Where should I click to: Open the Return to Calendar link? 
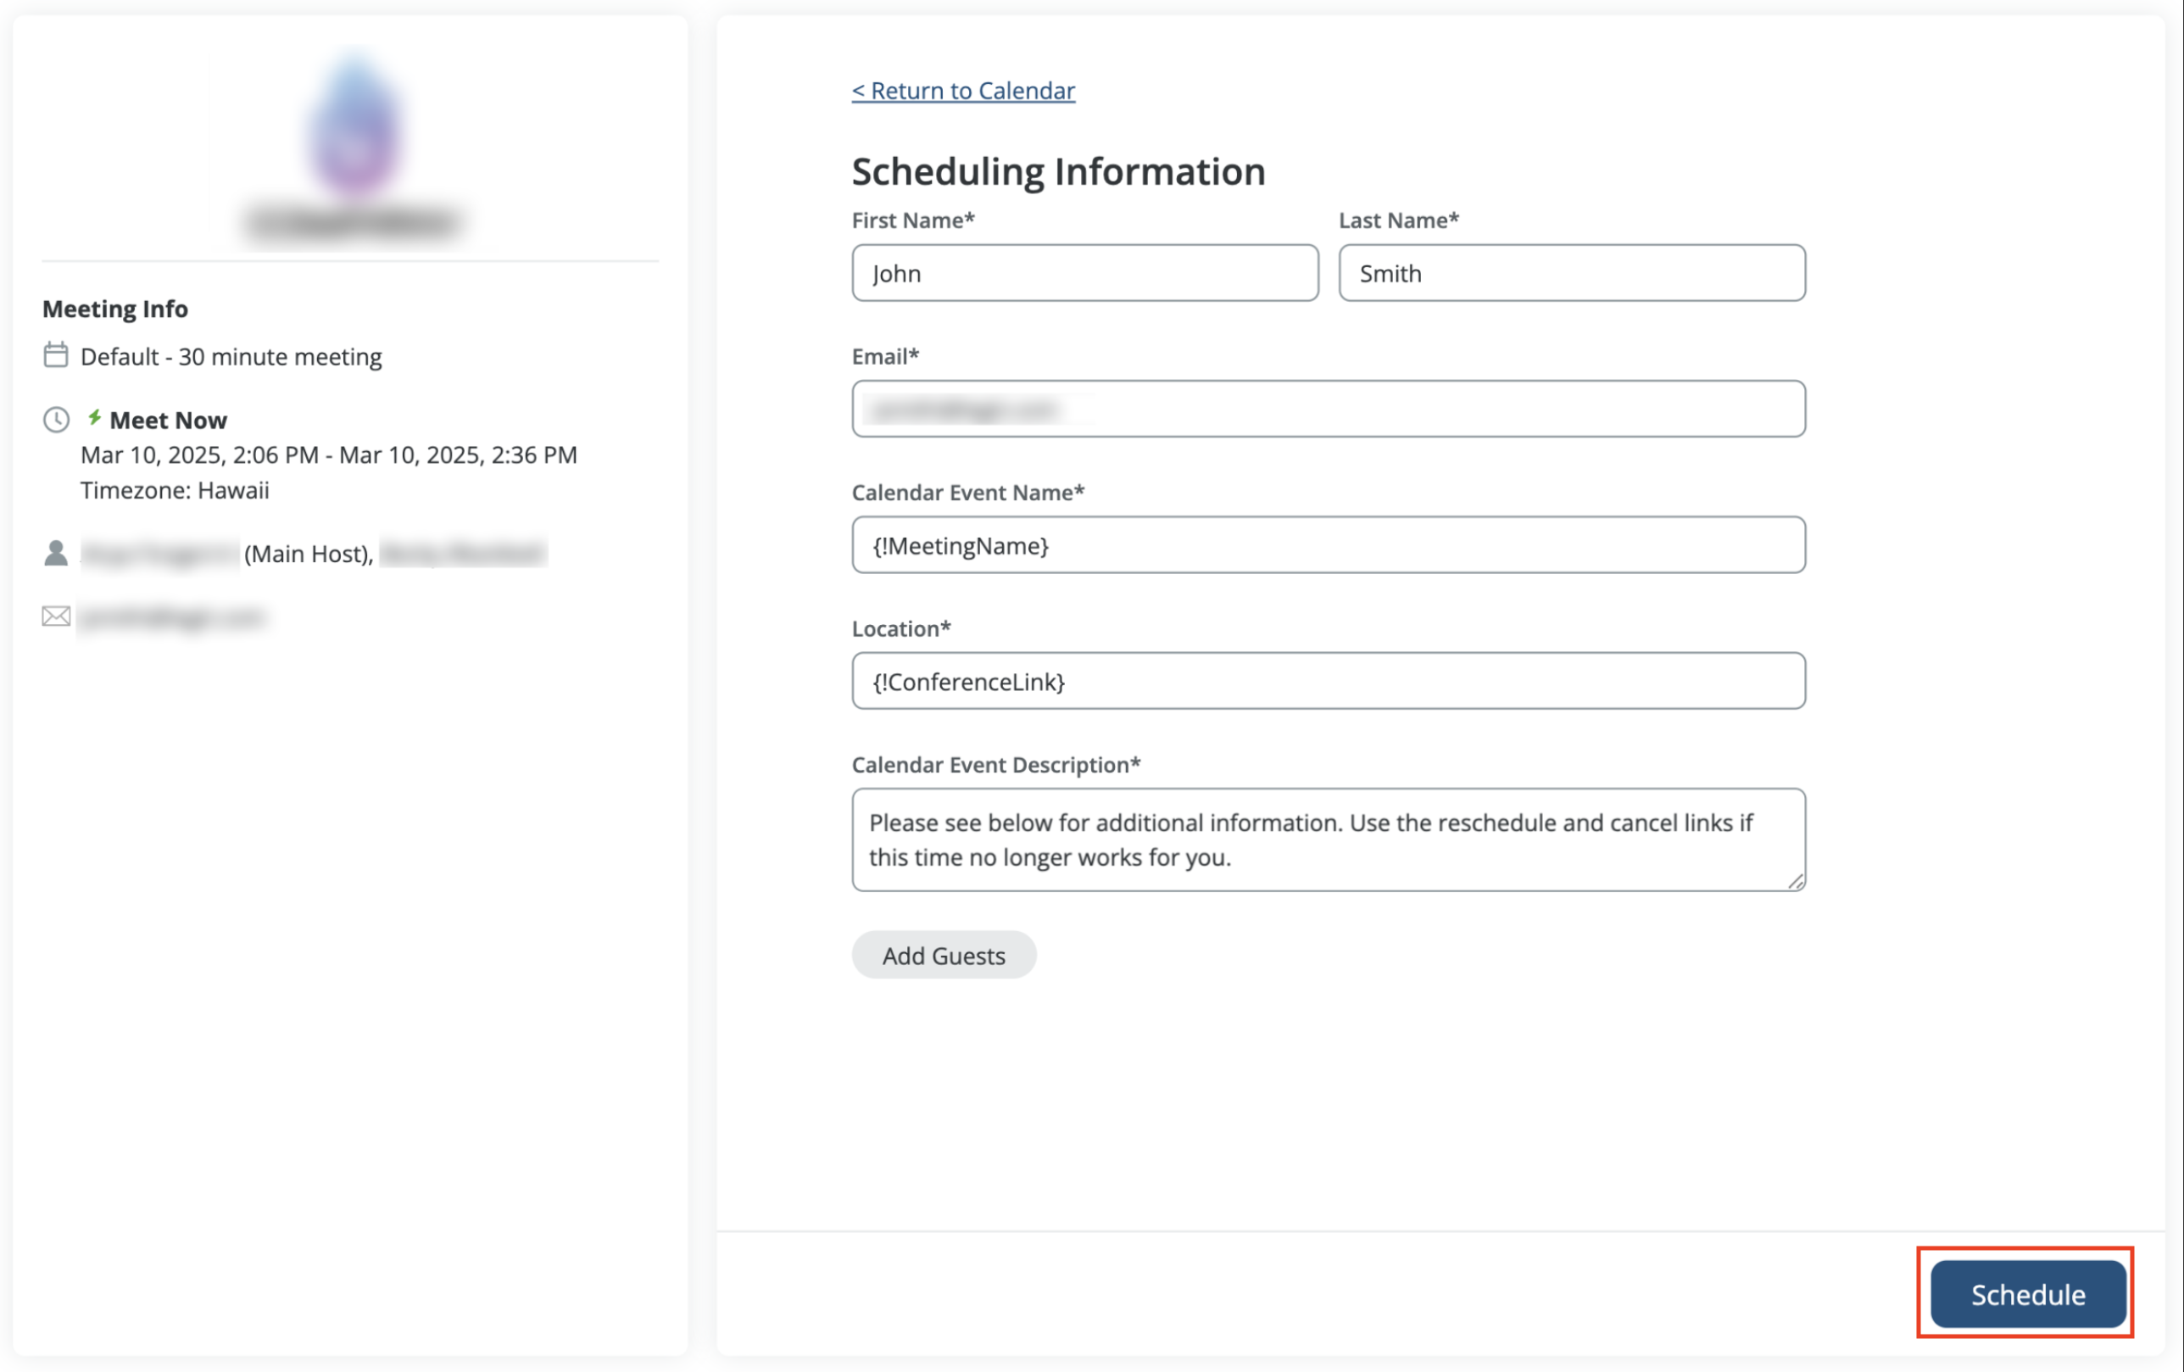pyautogui.click(x=962, y=91)
